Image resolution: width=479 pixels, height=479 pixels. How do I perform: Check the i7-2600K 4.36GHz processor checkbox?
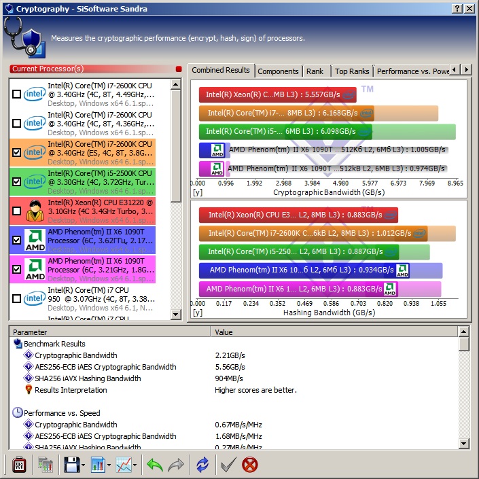point(16,124)
